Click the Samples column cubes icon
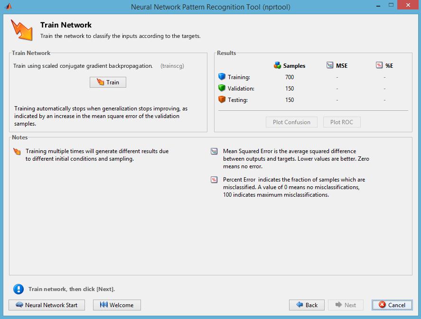This screenshot has width=421, height=319. point(277,65)
